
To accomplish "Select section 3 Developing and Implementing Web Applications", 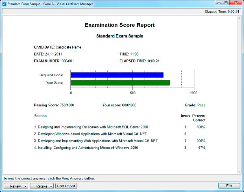I will pos(96,141).
